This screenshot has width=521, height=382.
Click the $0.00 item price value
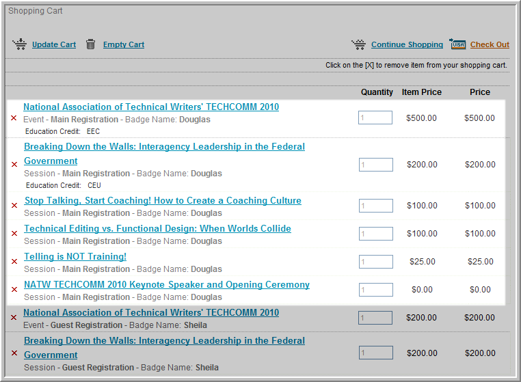tap(422, 290)
